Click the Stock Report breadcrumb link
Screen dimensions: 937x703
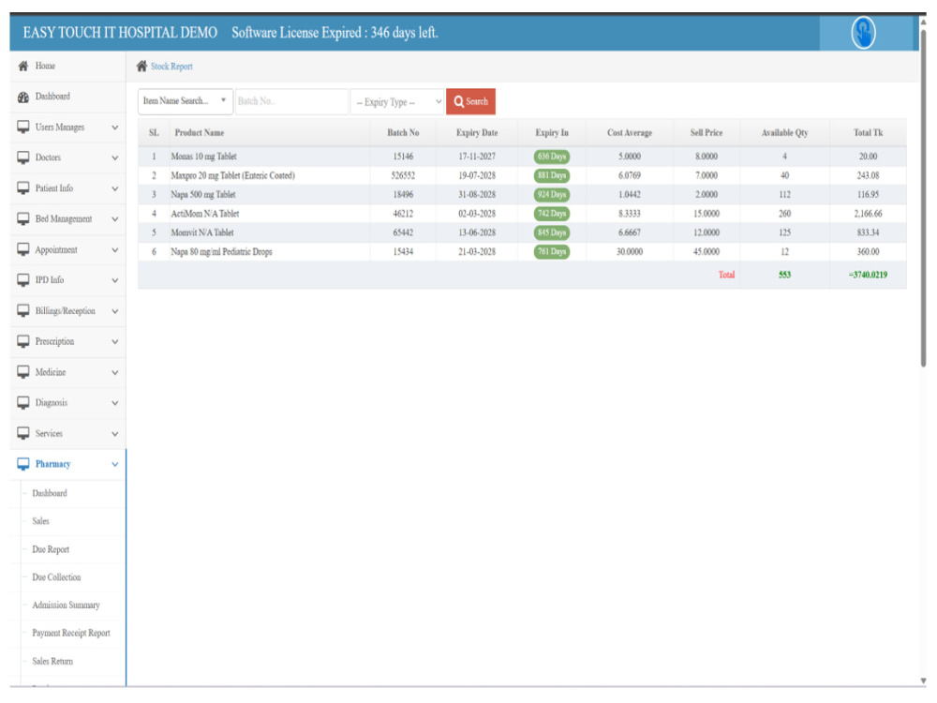tap(171, 67)
